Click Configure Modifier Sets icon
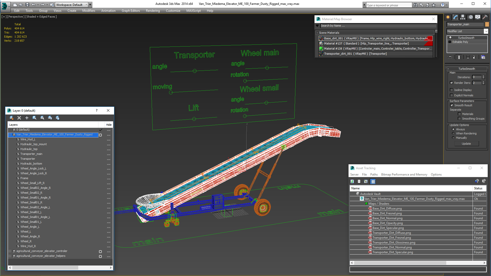This screenshot has width=491, height=276. coord(483,57)
